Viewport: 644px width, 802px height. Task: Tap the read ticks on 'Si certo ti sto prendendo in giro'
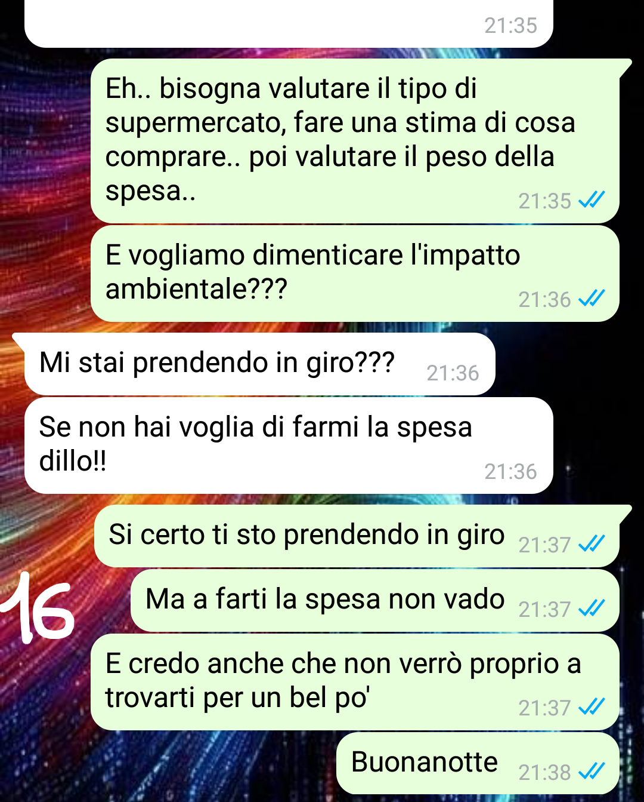(592, 544)
